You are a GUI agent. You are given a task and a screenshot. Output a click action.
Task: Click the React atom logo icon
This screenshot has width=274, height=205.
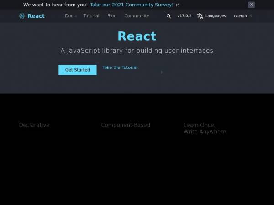click(22, 16)
